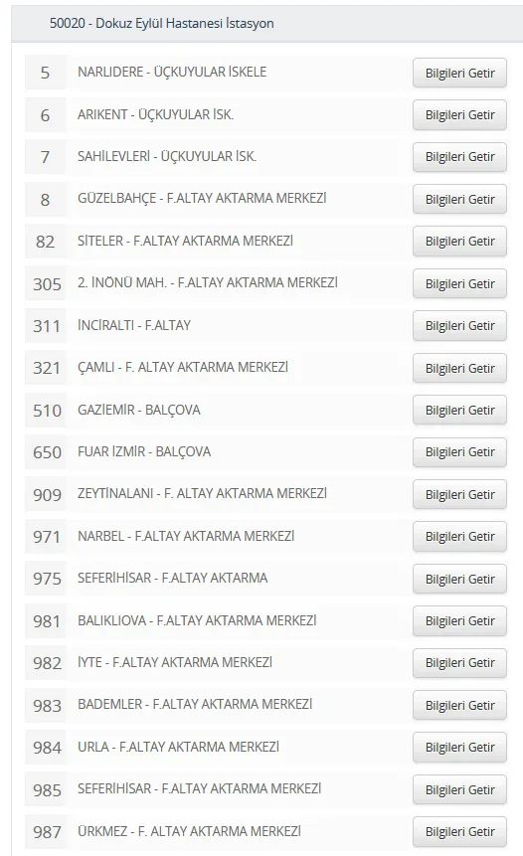The width and height of the screenshot is (523, 856).
Task: Get info for route 985 Seferihisar
Action: 459,790
